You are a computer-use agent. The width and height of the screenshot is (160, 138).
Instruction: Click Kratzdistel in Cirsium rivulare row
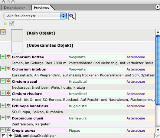point(78,94)
